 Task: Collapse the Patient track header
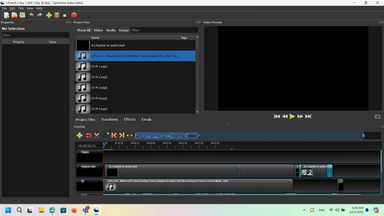79,152
